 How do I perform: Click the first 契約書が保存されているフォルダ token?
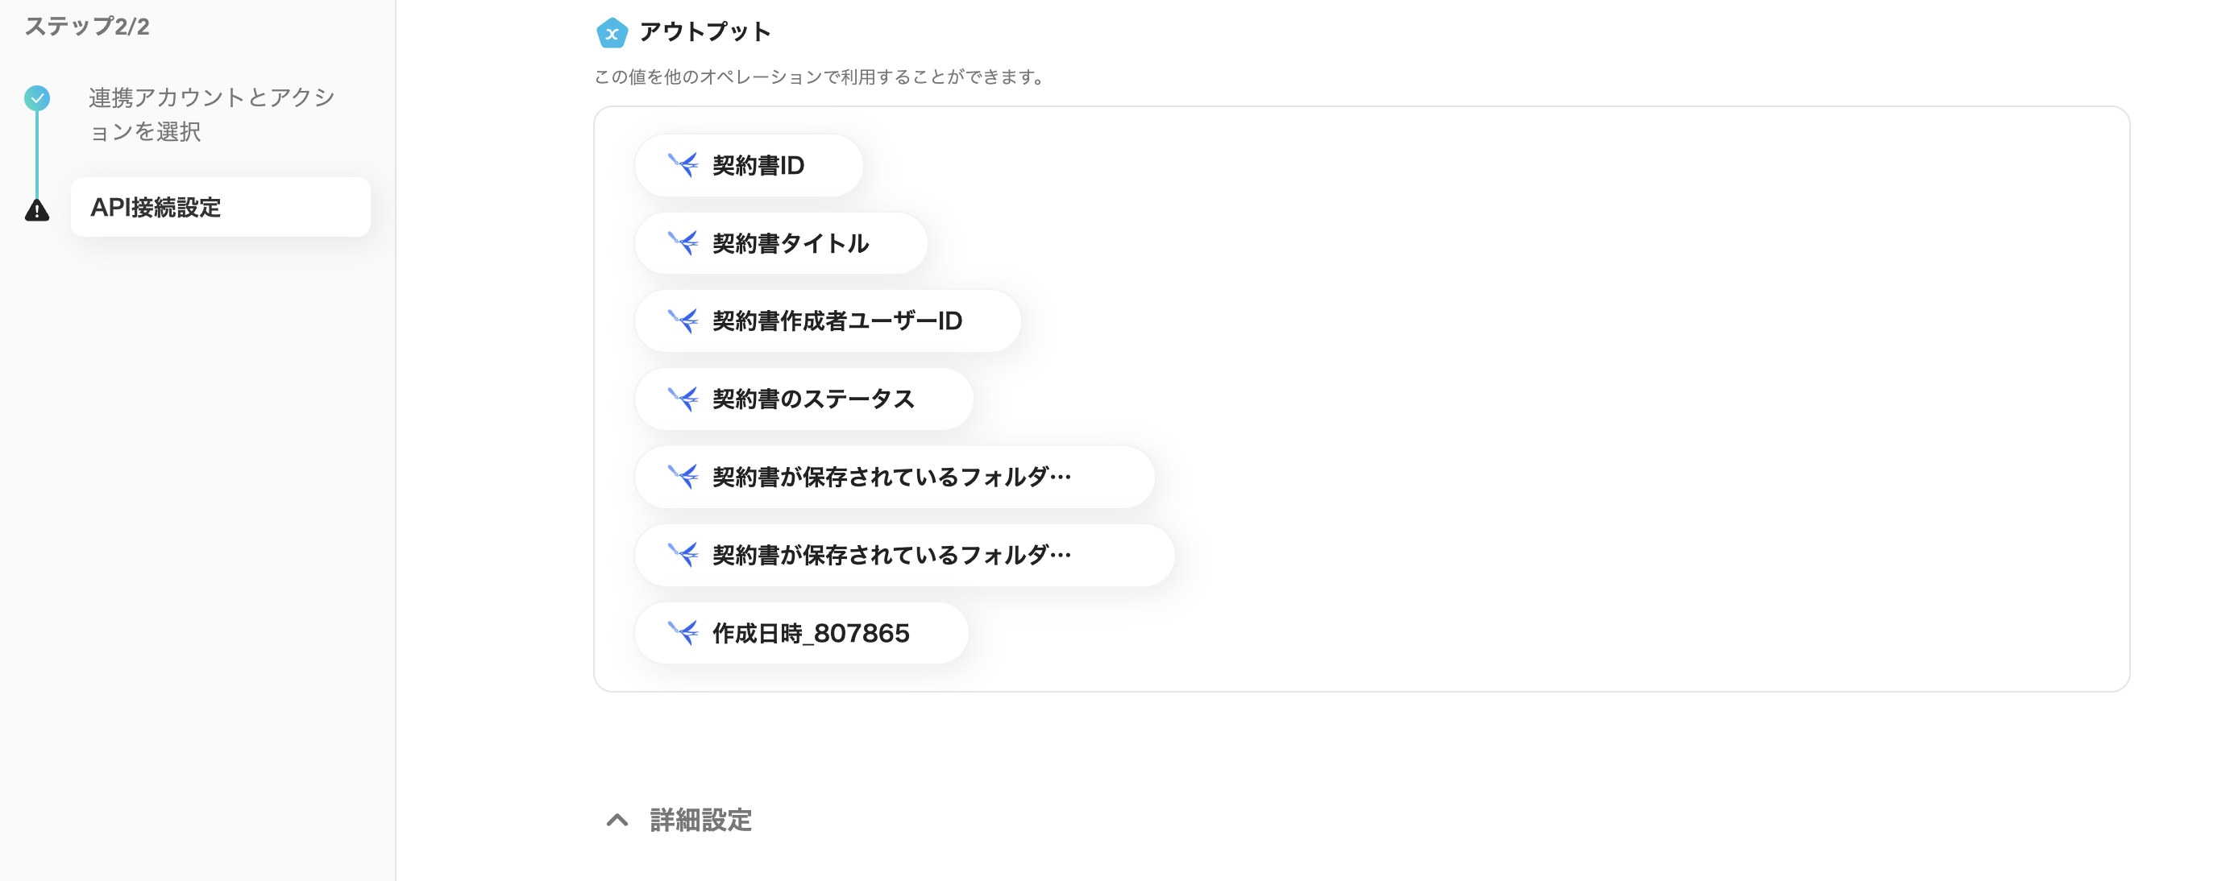[x=893, y=477]
